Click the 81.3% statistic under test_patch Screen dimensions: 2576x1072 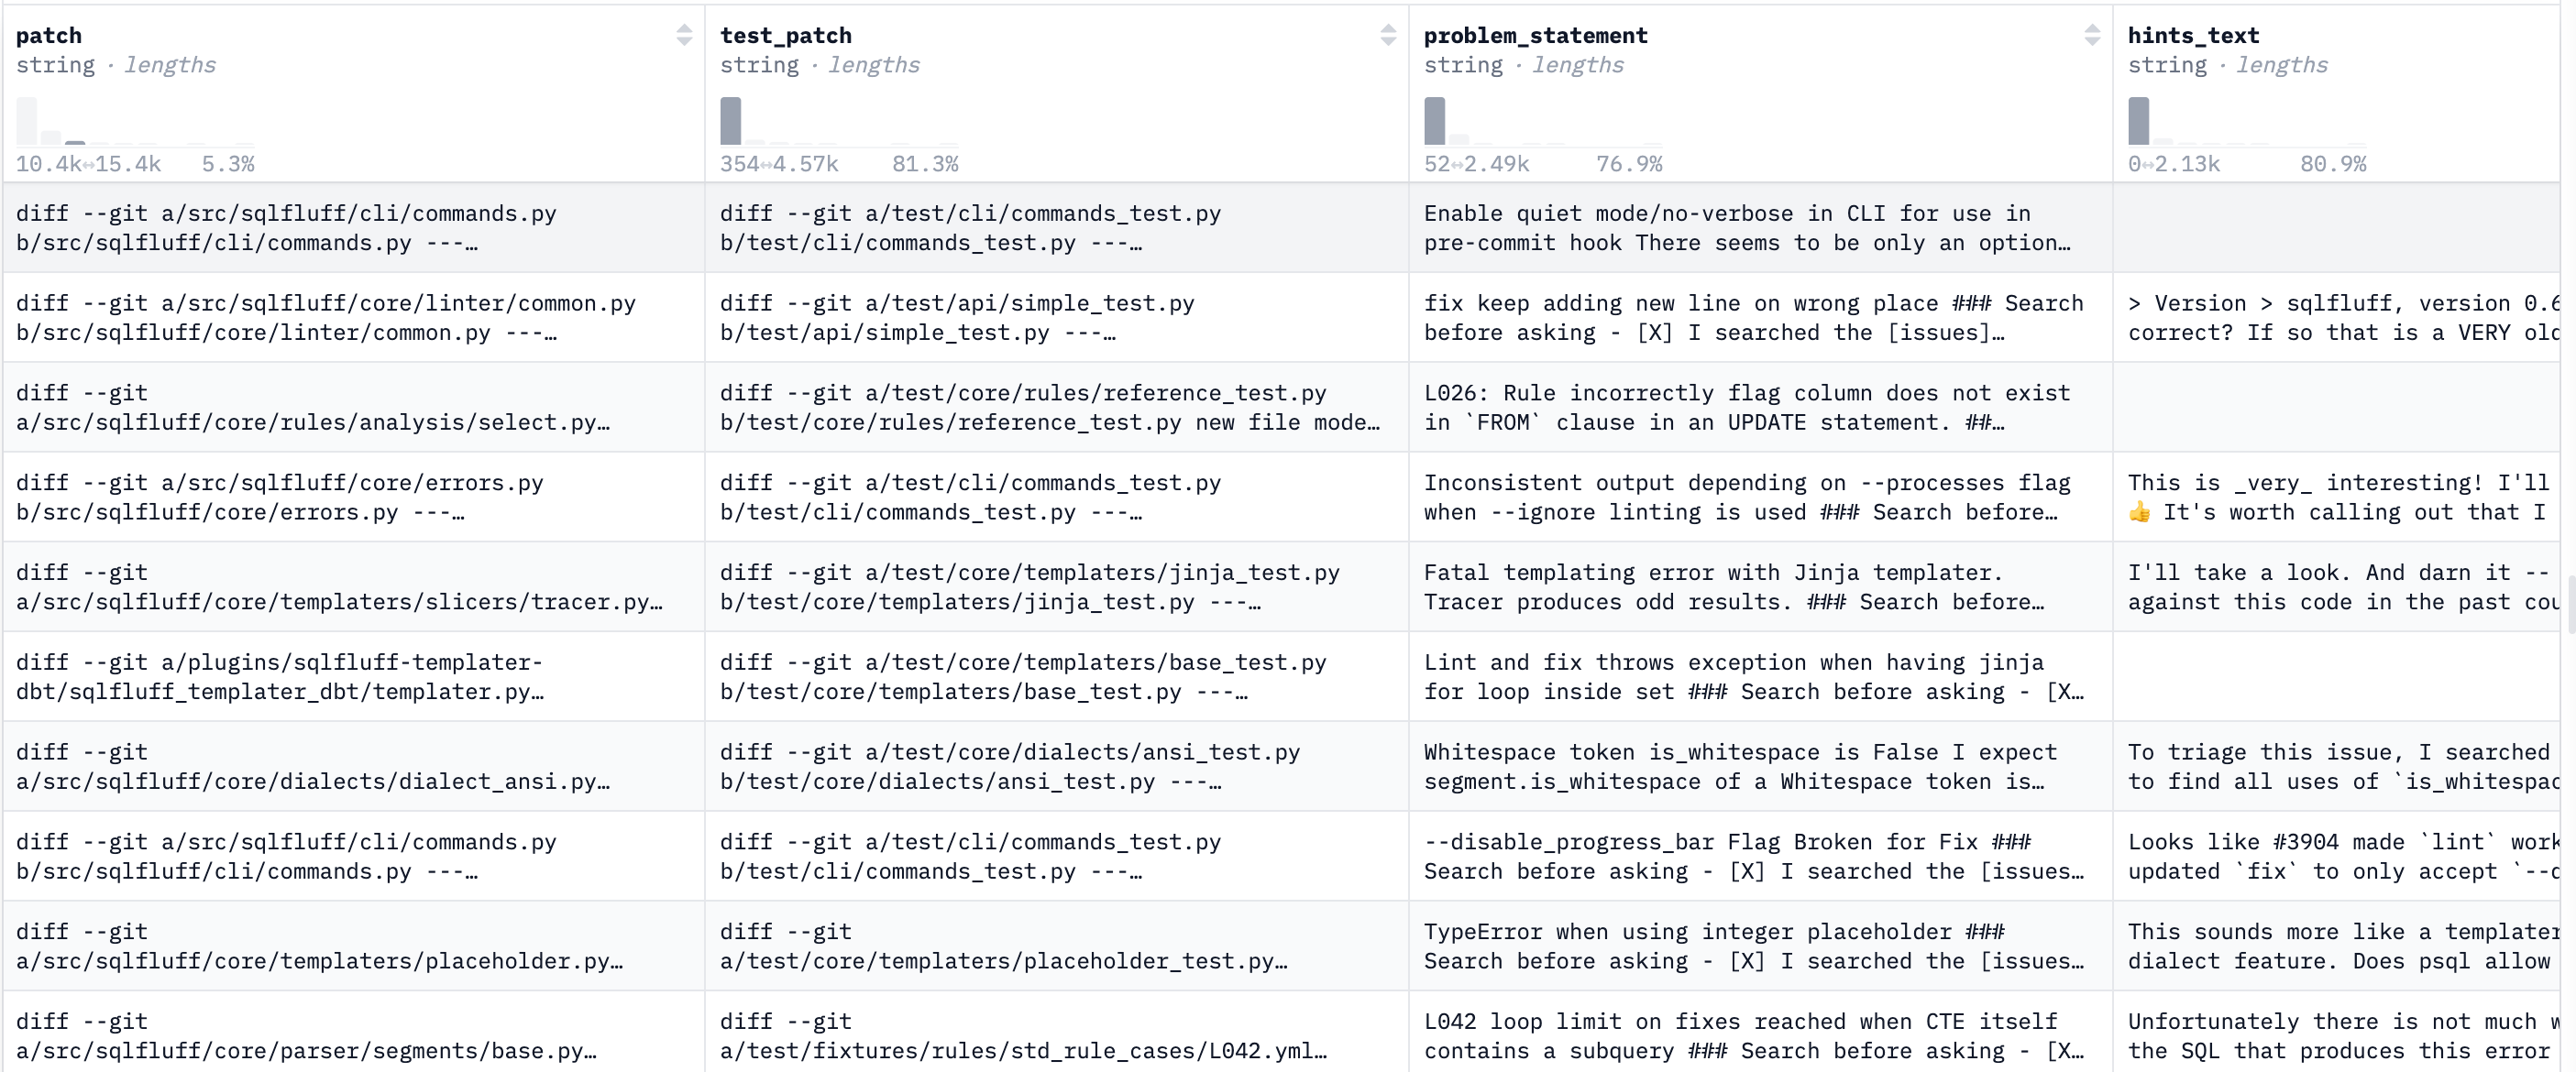coord(926,164)
